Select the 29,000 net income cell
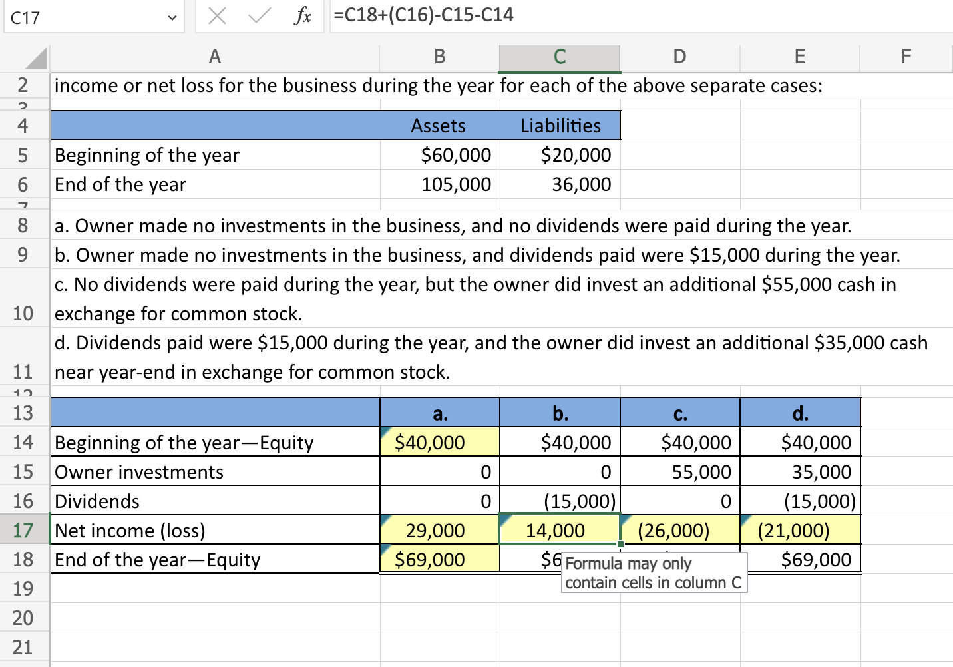This screenshot has width=953, height=667. [440, 530]
